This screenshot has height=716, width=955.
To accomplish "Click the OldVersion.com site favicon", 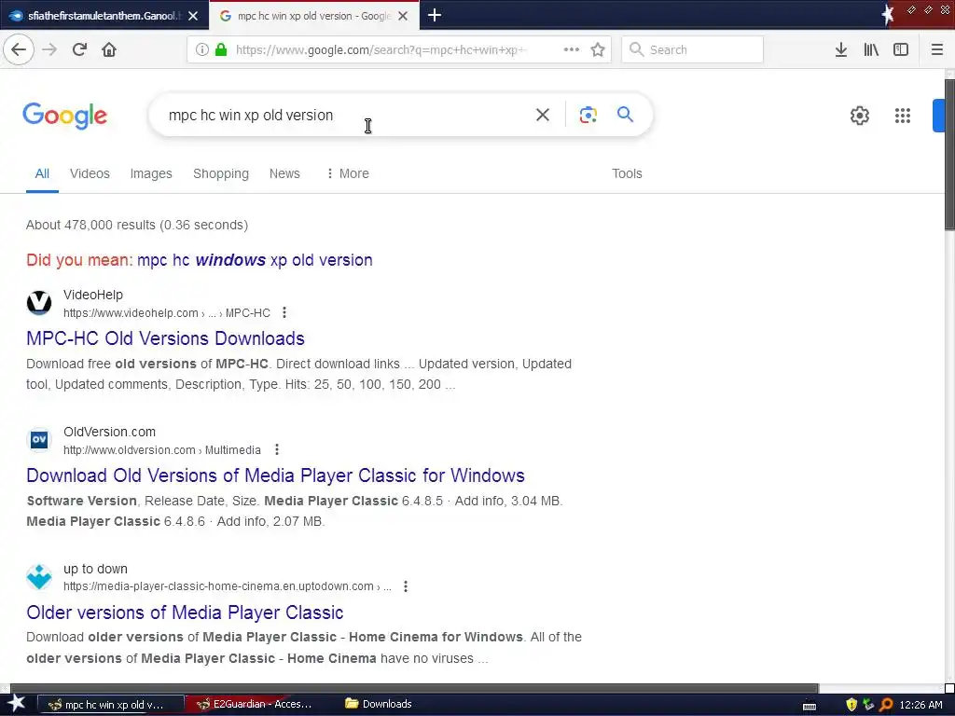I will click(39, 440).
